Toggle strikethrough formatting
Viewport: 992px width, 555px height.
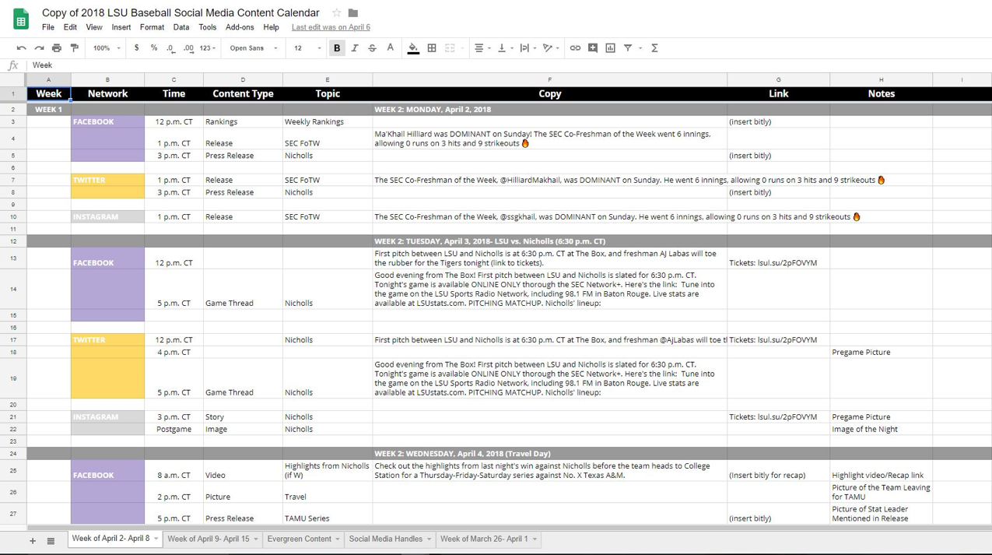pyautogui.click(x=372, y=48)
